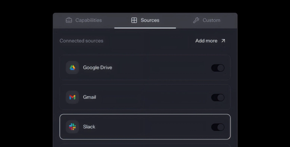Click the Add more link
The image size is (290, 147).
[206, 41]
